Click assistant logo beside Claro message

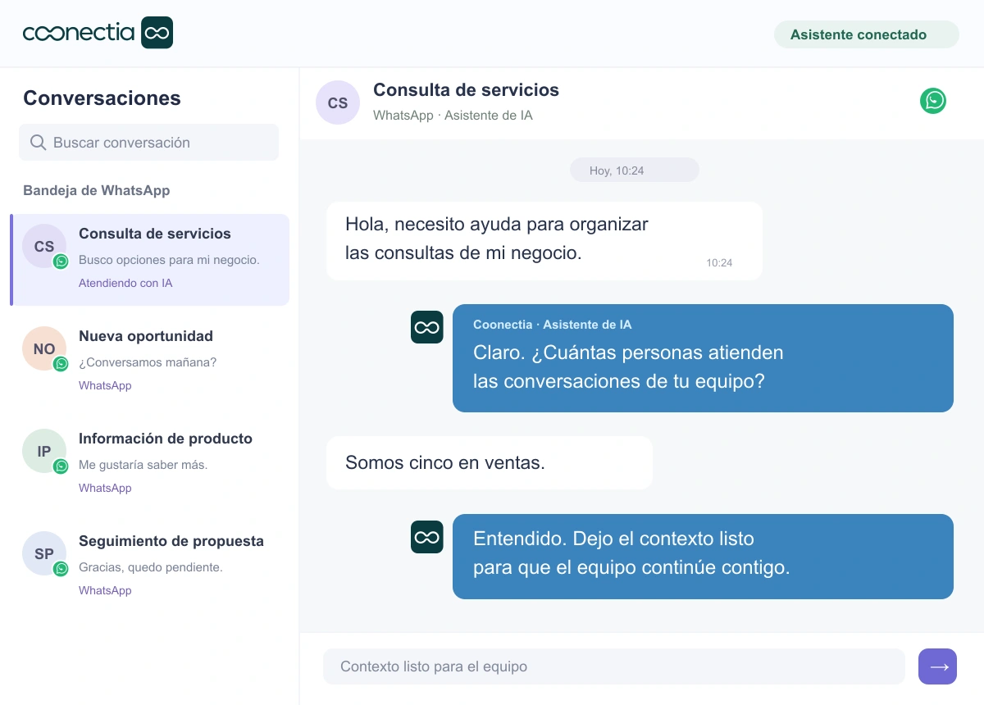point(427,327)
